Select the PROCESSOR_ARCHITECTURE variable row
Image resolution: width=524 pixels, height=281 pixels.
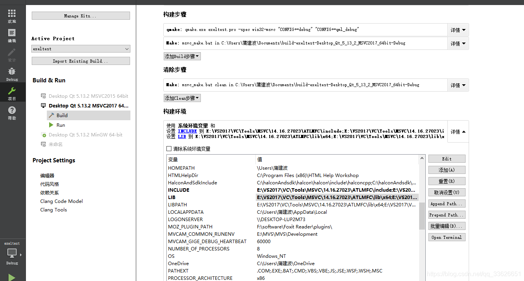(x=293, y=278)
